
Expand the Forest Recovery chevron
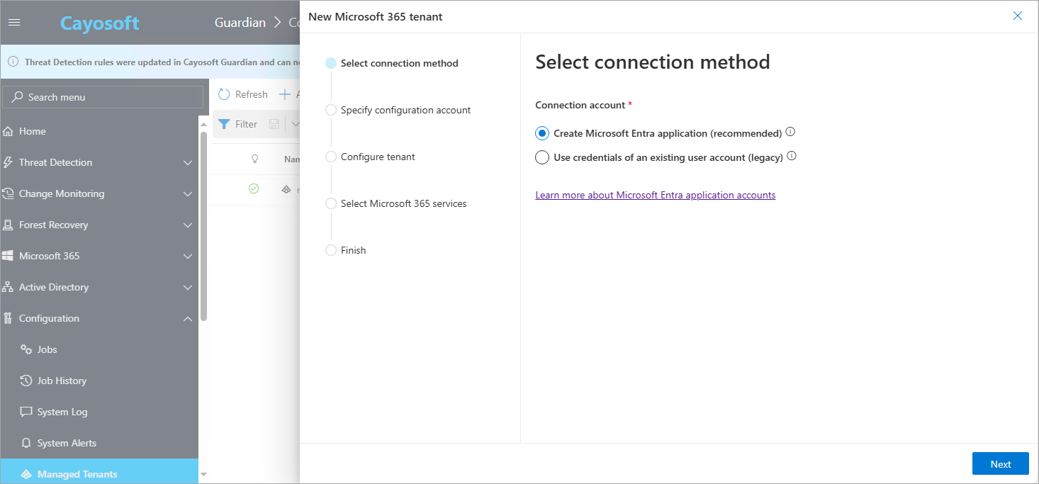coord(188,225)
